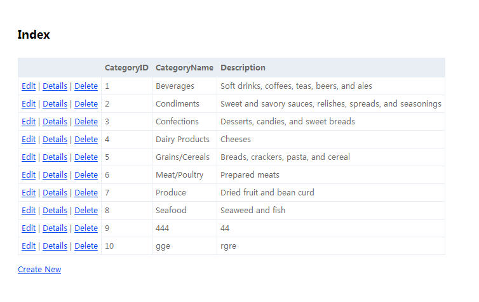Open Edit link for Beverages row
The width and height of the screenshot is (479, 302).
click(x=29, y=86)
